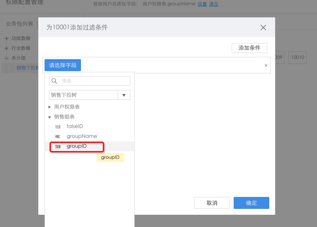Select the 用户权限表 tree row
Screen dimensions: 317x227
90,107
